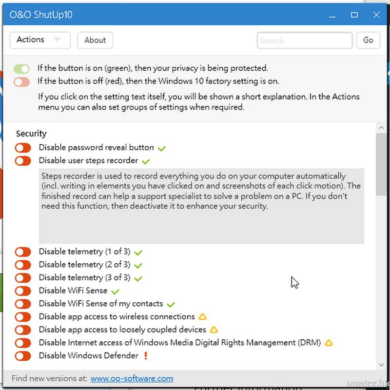Open the About dialog
The width and height of the screenshot is (390, 390).
coord(95,40)
